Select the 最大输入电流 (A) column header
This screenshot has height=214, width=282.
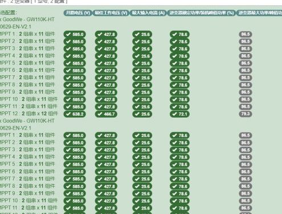pos(148,13)
